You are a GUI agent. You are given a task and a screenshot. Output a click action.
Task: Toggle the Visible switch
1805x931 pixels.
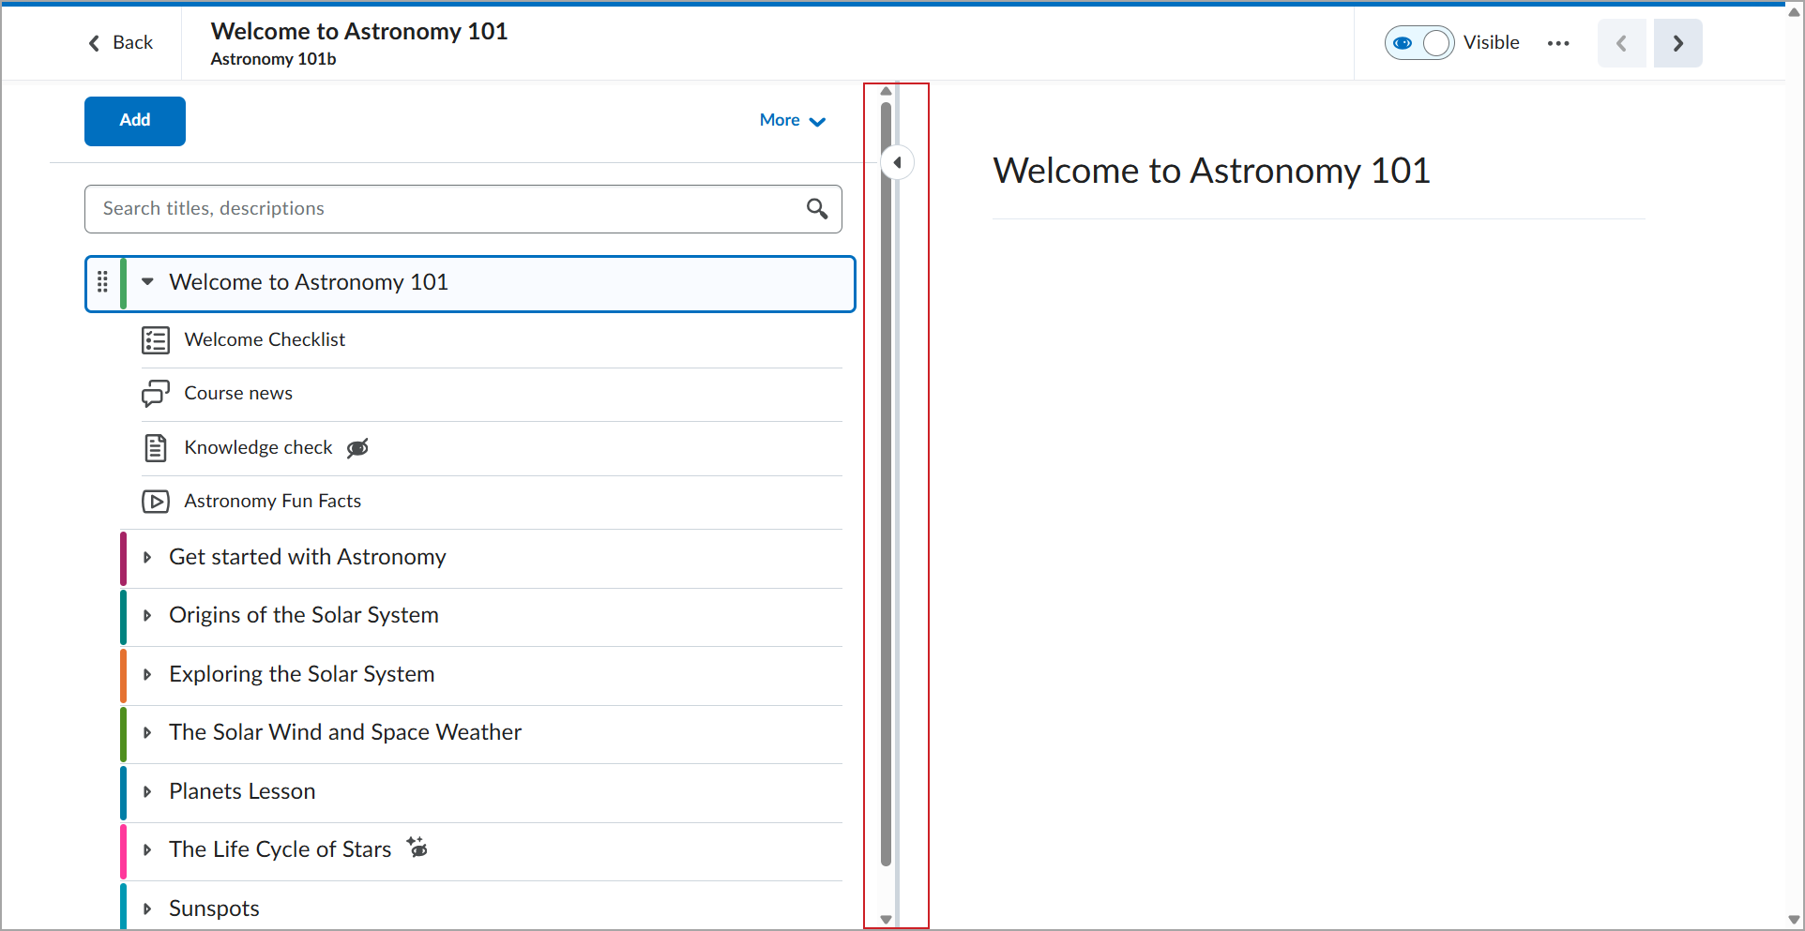[x=1419, y=43]
